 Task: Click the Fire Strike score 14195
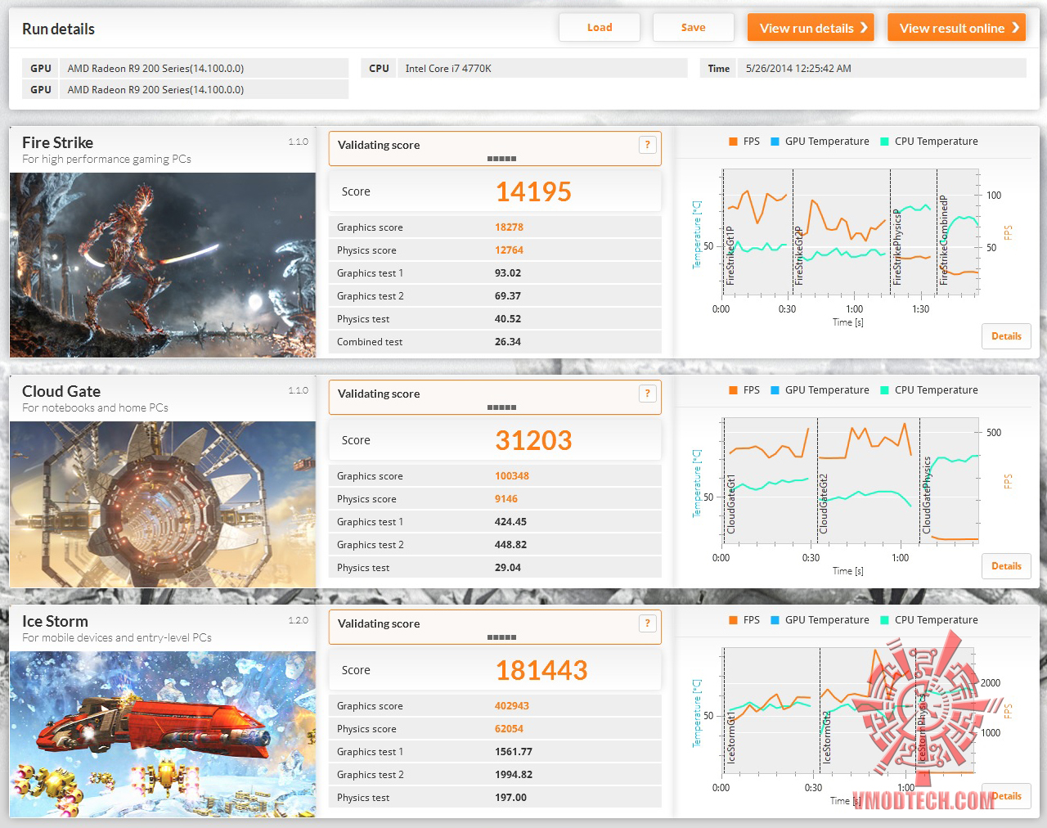[533, 191]
